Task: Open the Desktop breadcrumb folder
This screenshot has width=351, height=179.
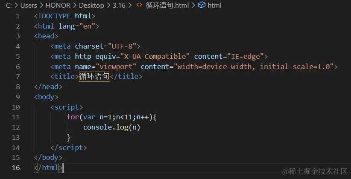Action: (x=91, y=6)
